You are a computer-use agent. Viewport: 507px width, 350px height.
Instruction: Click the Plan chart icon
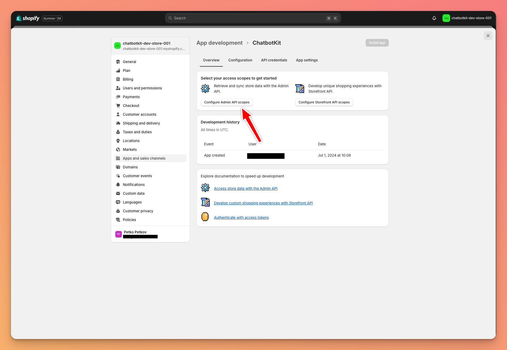click(x=118, y=70)
